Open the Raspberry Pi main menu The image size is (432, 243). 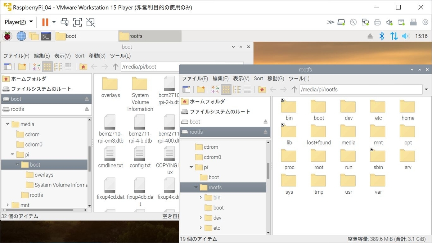[x=7, y=36]
